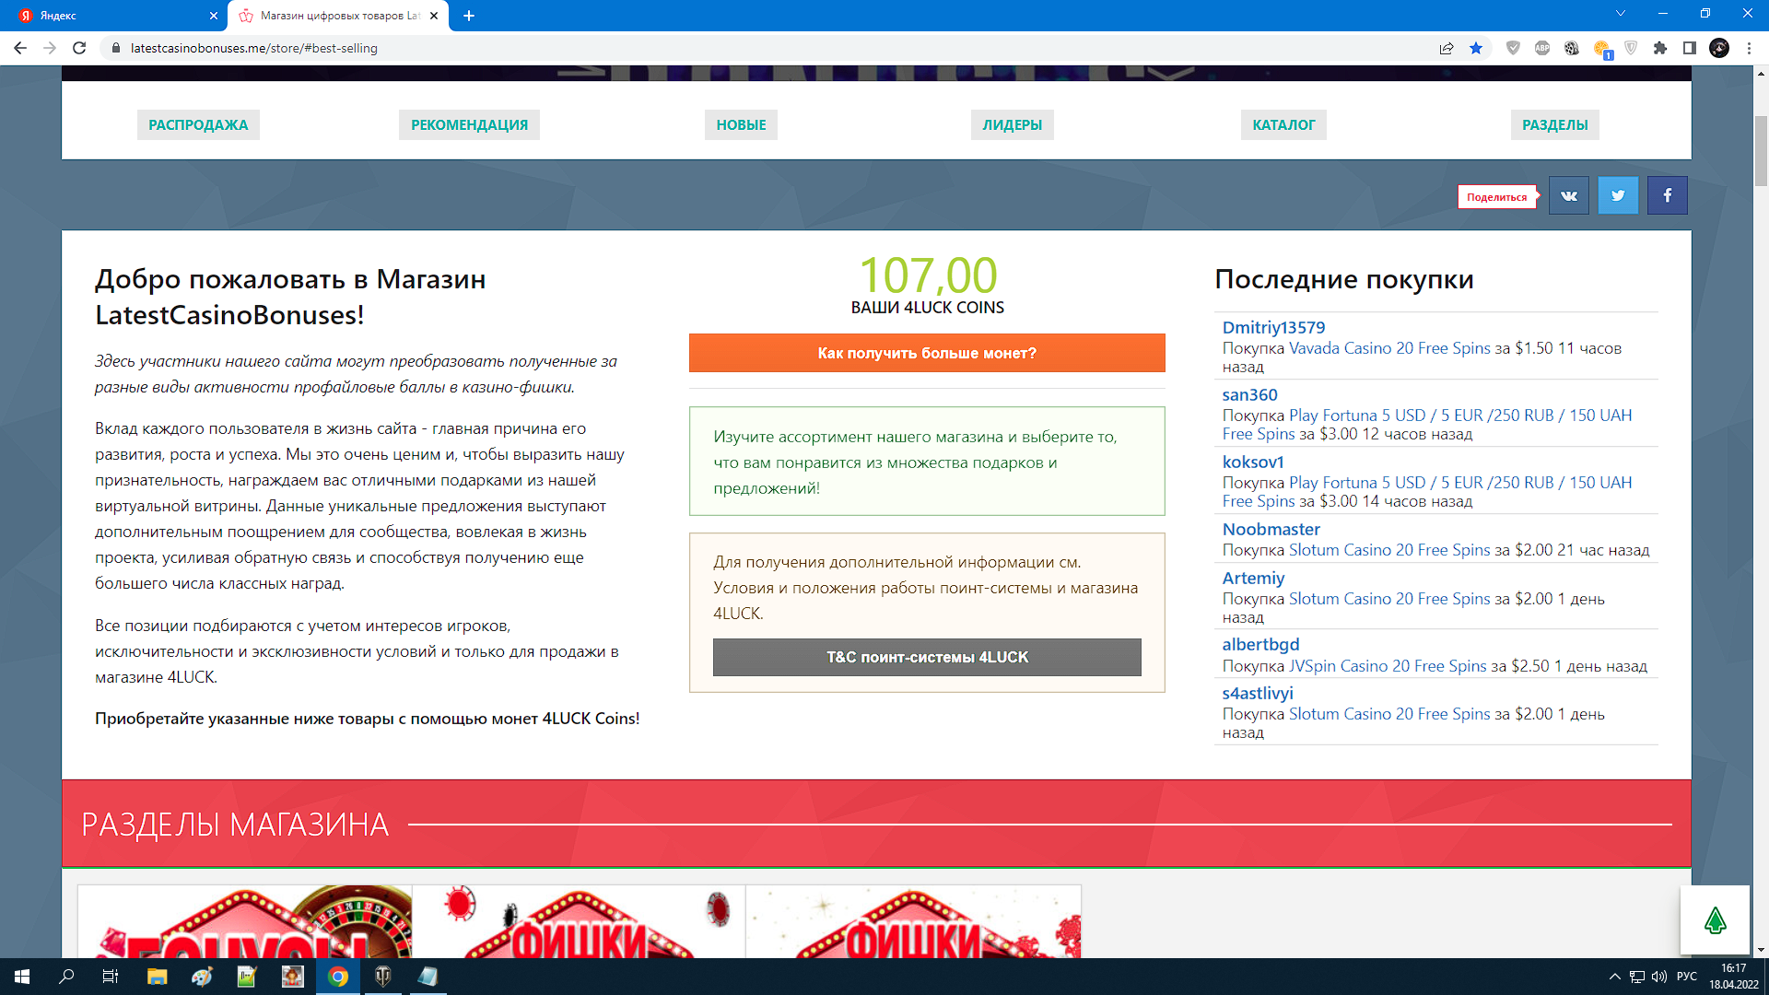Open Windows taskbar search
1769x995 pixels.
[66, 977]
